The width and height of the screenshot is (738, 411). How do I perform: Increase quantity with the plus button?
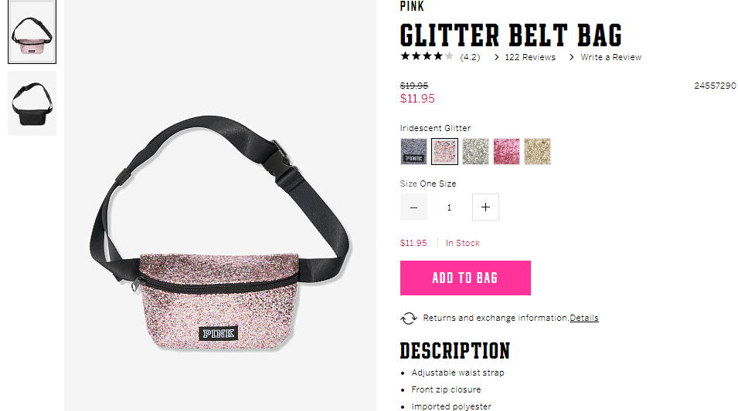[x=485, y=207]
